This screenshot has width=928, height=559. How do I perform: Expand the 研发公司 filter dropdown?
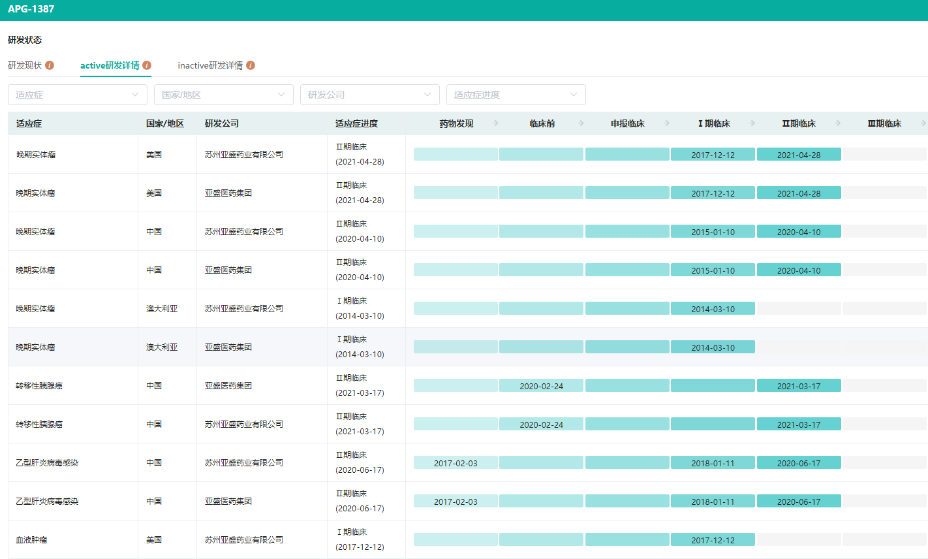pos(369,95)
